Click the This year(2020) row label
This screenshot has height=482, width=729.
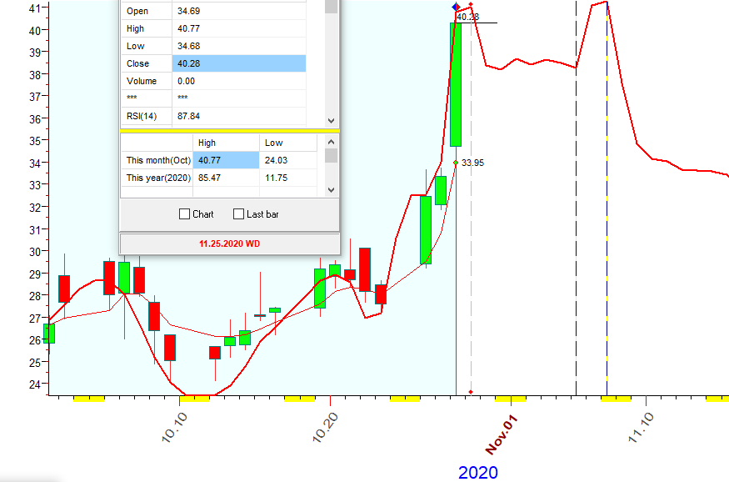pyautogui.click(x=157, y=178)
